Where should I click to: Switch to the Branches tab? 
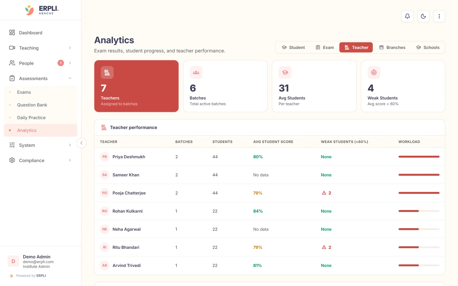pos(392,47)
